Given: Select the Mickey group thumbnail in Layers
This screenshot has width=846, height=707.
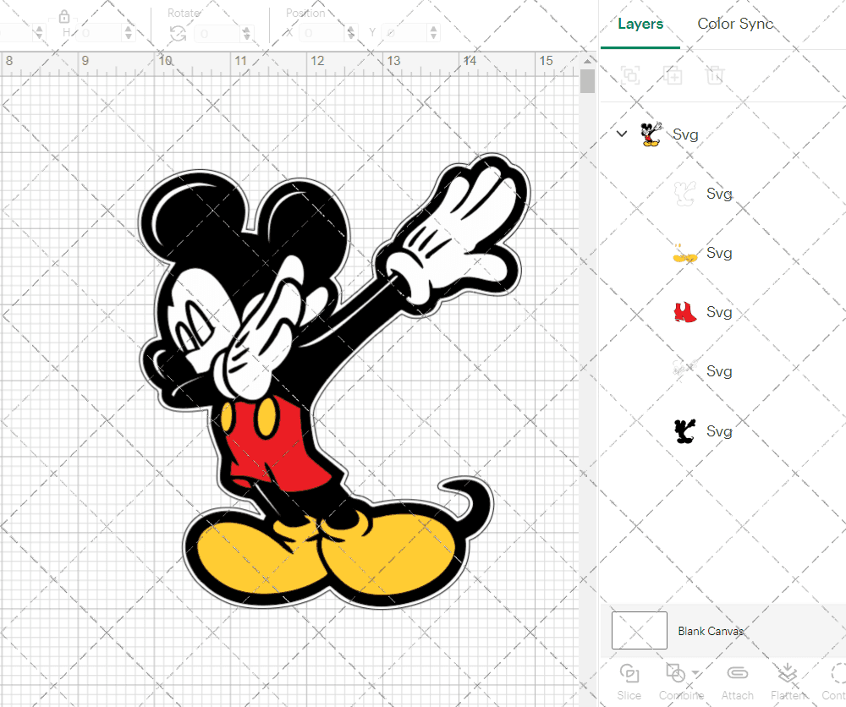Looking at the screenshot, I should [x=651, y=134].
